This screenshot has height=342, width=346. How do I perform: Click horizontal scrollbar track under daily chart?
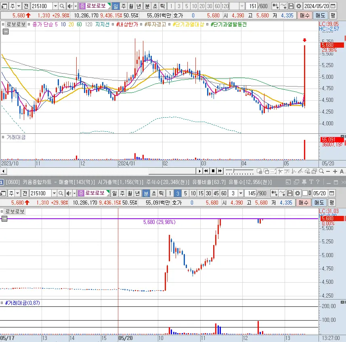tap(101, 171)
